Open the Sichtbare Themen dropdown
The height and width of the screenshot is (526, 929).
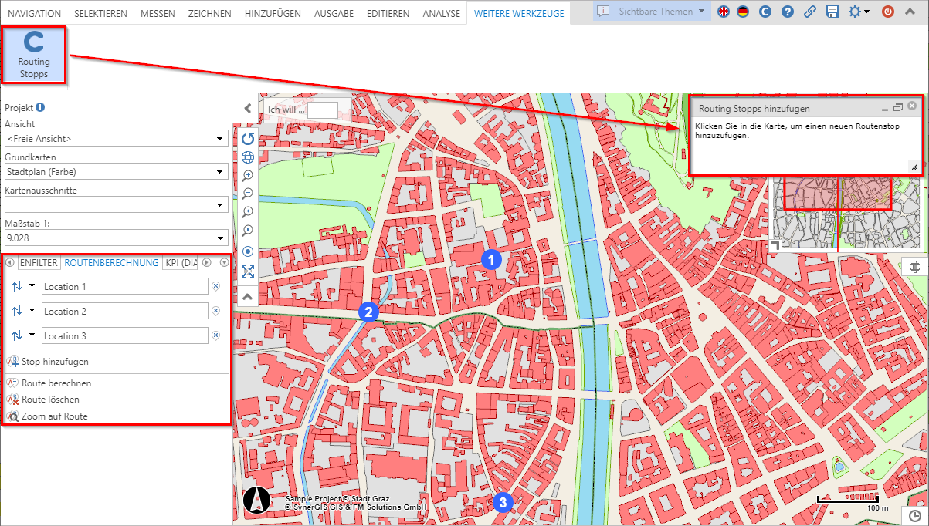coord(680,11)
